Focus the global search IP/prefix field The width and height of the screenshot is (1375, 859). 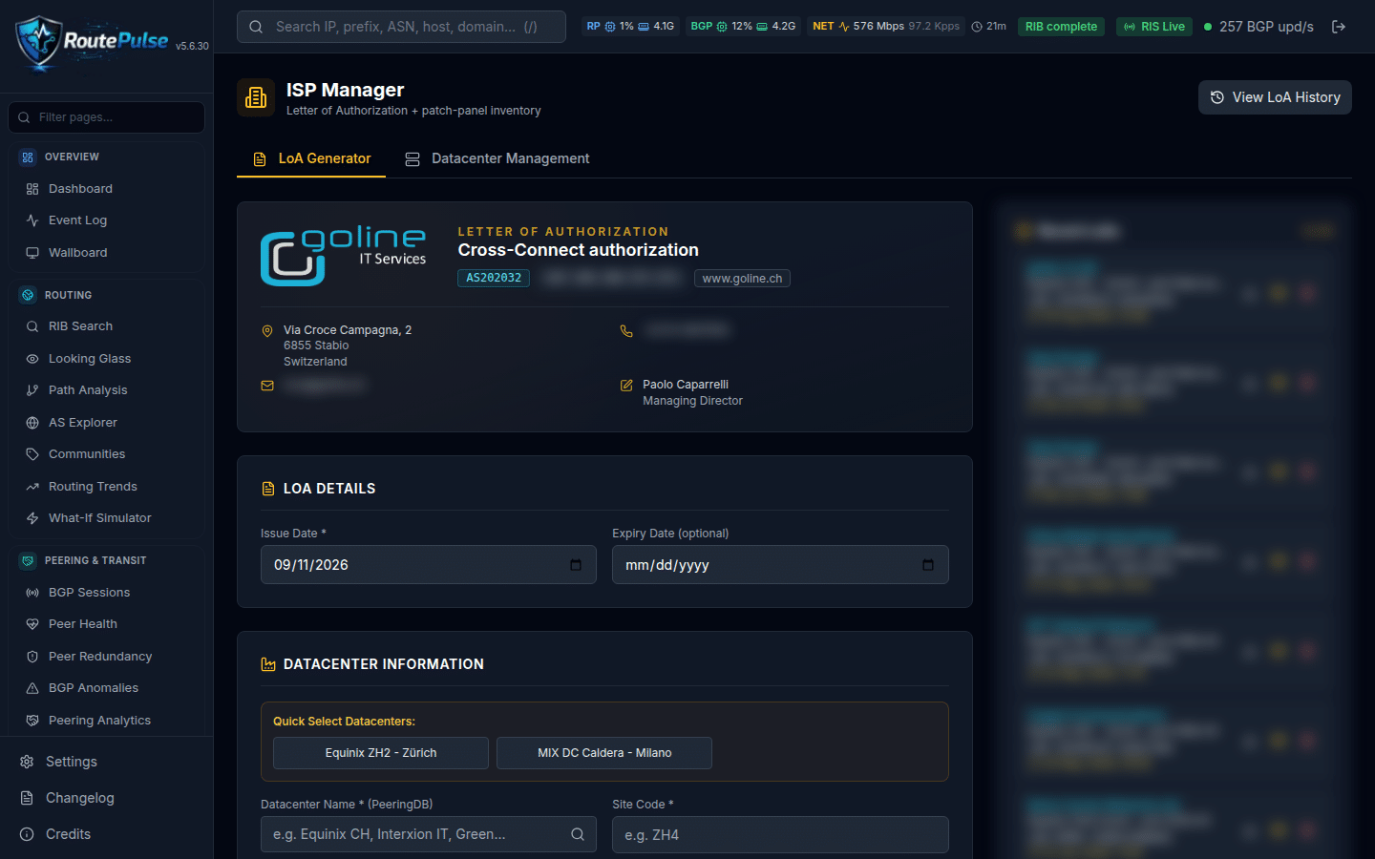pos(401,27)
